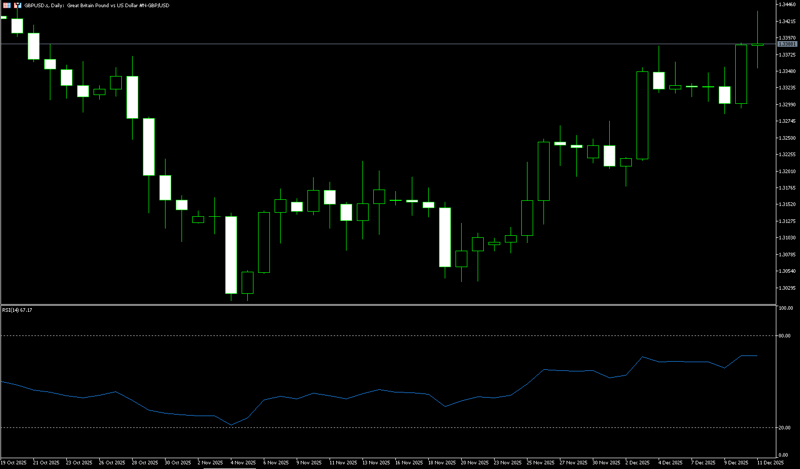This screenshot has width=800, height=469.
Task: Click the RSI 100.00 scale label
Action: pyautogui.click(x=786, y=308)
